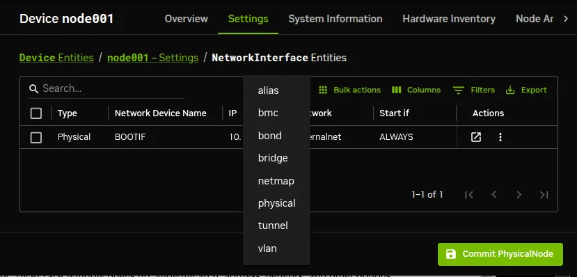This screenshot has width=577, height=277.
Task: Sort by the Type column header
Action: pyautogui.click(x=68, y=113)
